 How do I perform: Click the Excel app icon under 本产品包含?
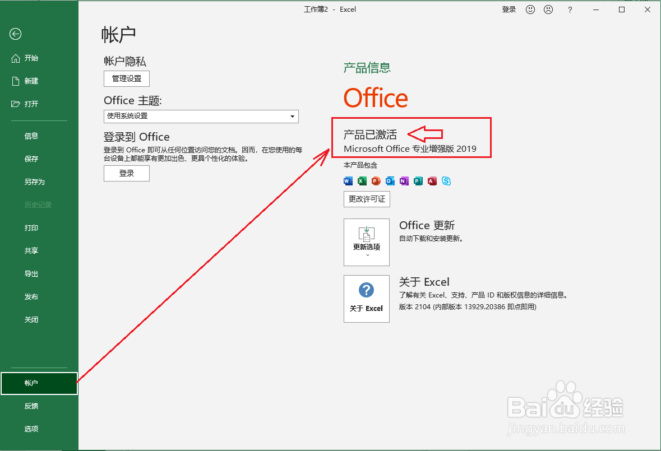click(x=362, y=181)
